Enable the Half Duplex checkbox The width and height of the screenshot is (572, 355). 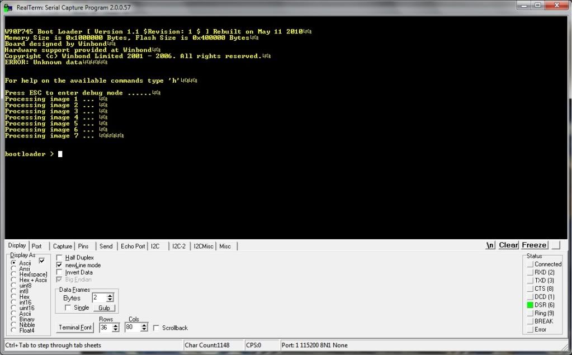pyautogui.click(x=59, y=258)
